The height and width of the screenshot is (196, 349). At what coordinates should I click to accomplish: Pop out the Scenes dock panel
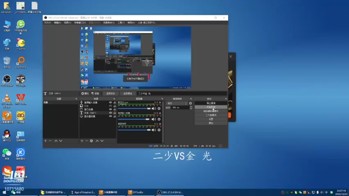76,99
